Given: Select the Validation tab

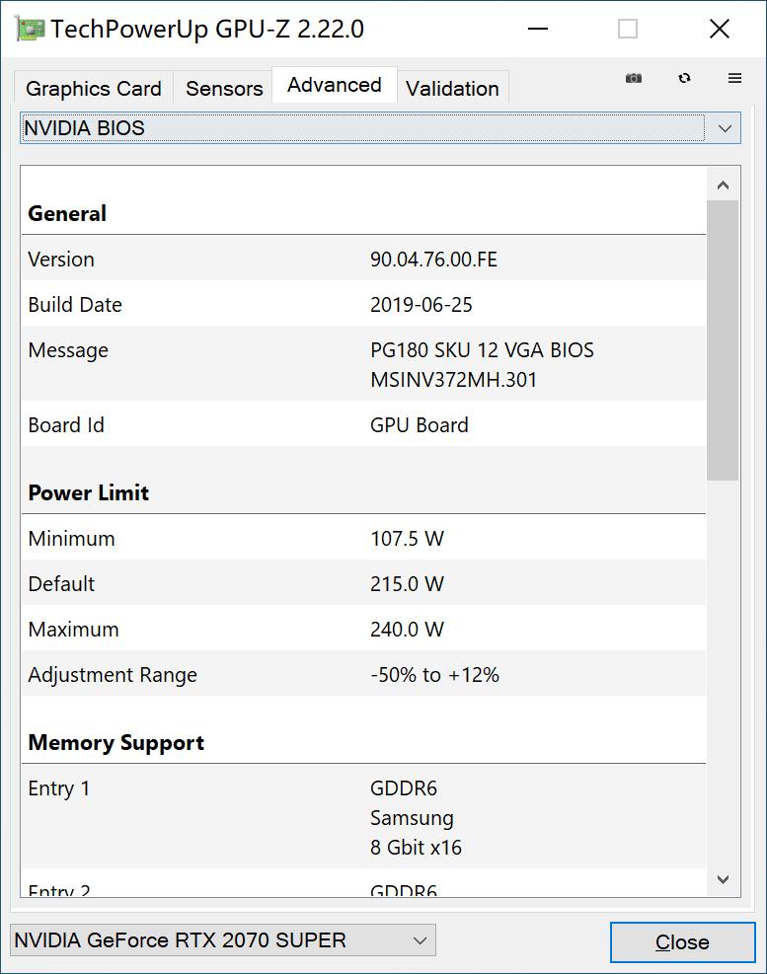Looking at the screenshot, I should click(452, 88).
